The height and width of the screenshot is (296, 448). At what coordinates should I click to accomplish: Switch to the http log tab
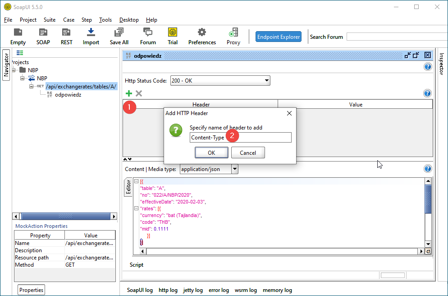[168, 290]
